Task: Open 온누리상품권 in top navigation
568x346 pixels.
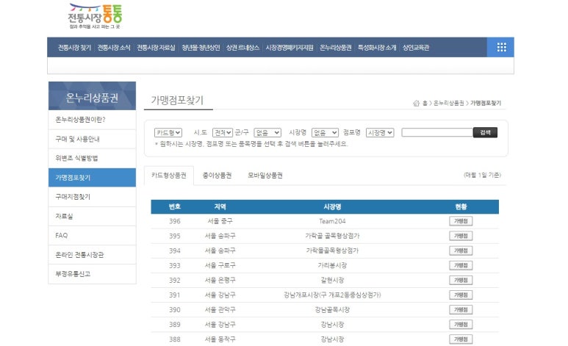Action: [336, 48]
